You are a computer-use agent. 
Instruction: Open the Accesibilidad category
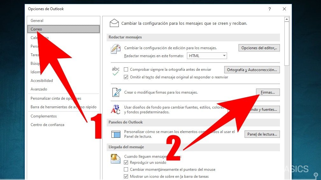[x=63, y=81]
